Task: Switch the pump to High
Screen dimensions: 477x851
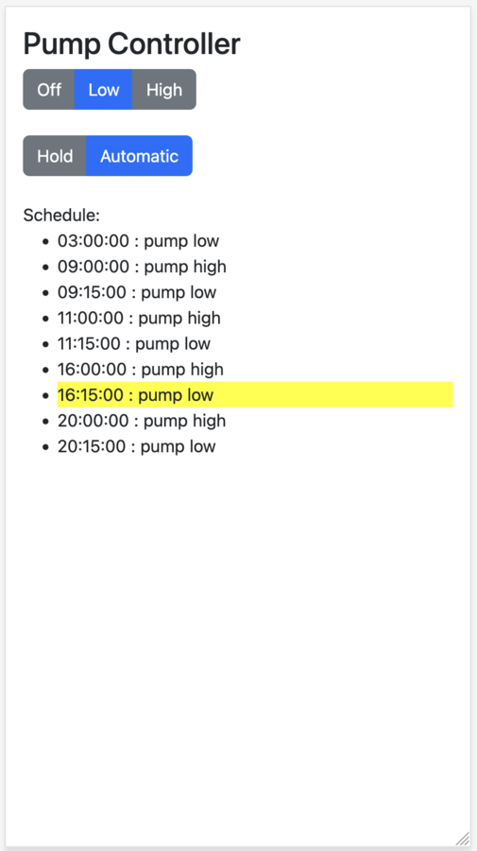Action: point(164,90)
